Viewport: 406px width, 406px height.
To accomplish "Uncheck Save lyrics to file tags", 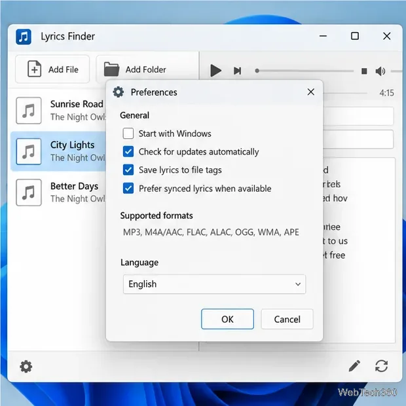I will [x=128, y=170].
